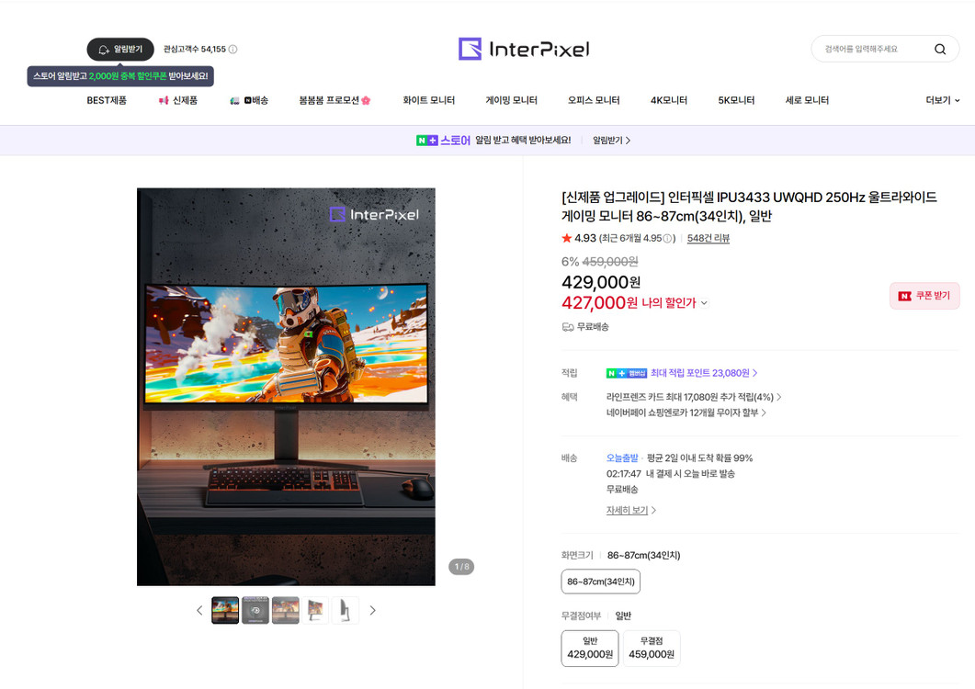Viewport: 975px width, 689px height.
Task: Select the 무결점 459,000원 option
Action: click(651, 647)
